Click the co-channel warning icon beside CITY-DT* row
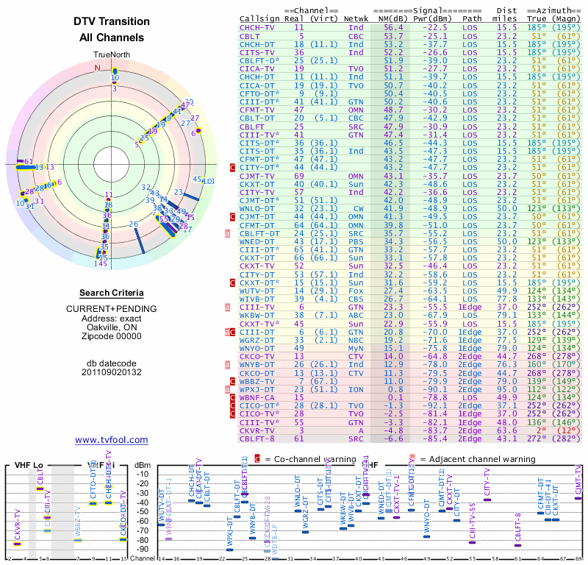This screenshot has height=565, width=588. click(232, 168)
